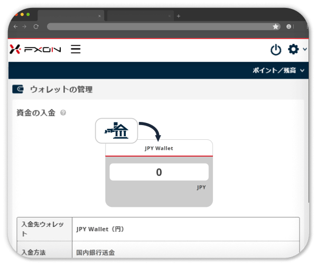The height and width of the screenshot is (266, 317).
Task: Click the bank transfer icon
Action: 116,131
